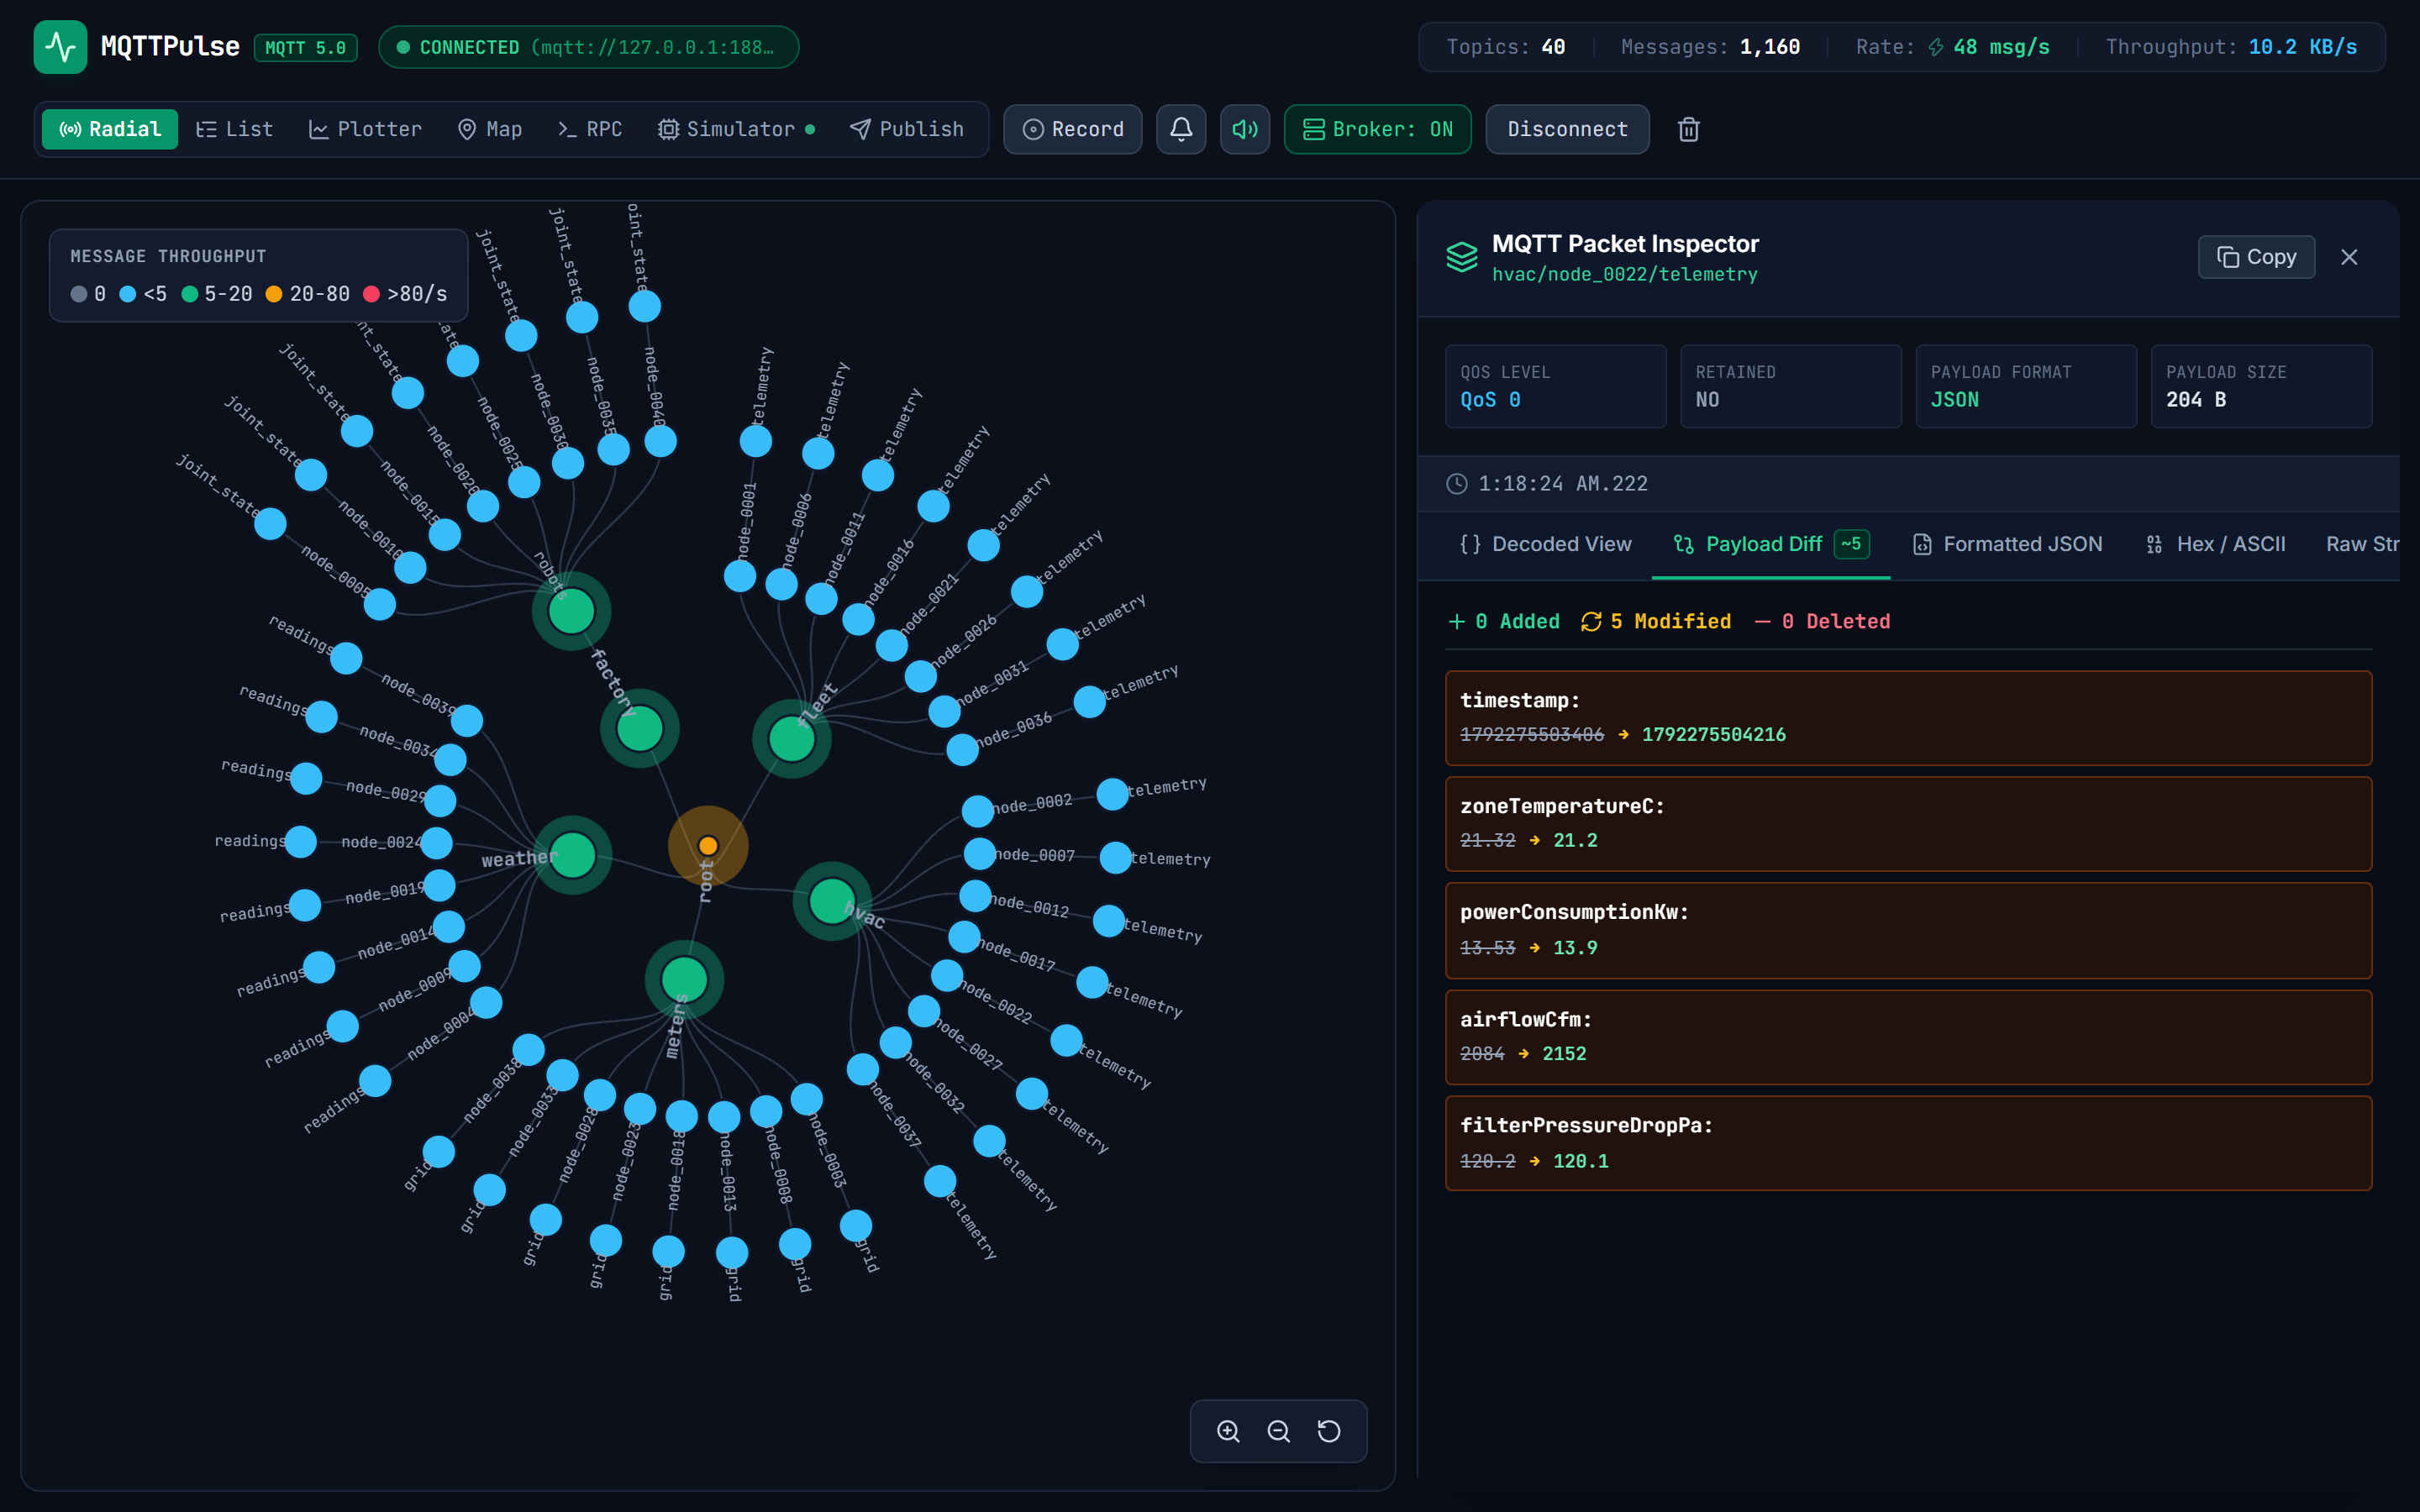
Task: Click the airflowCfm diff entry
Action: coord(1908,1037)
